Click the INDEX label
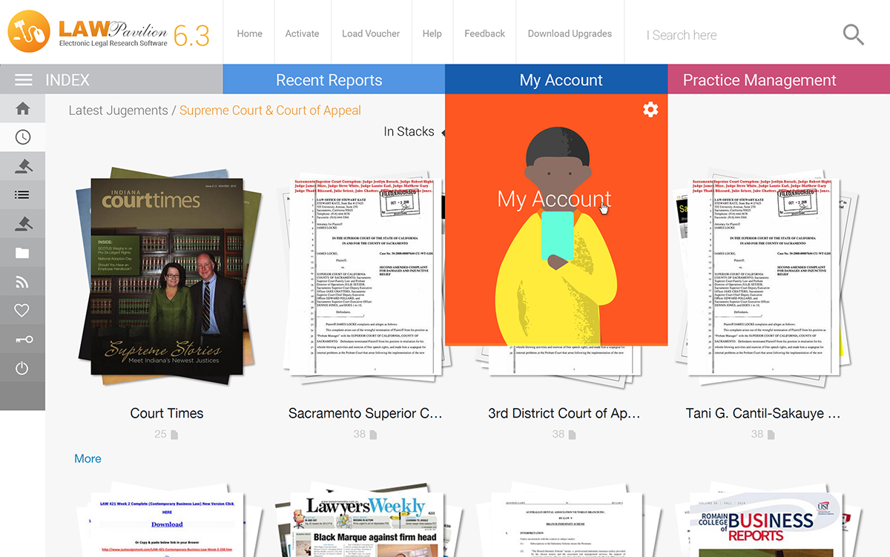Screen dimensions: 890x557 pyautogui.click(x=67, y=80)
